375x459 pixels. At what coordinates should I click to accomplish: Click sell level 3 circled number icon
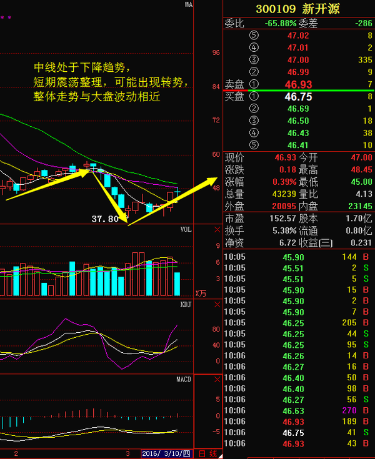[253, 60]
